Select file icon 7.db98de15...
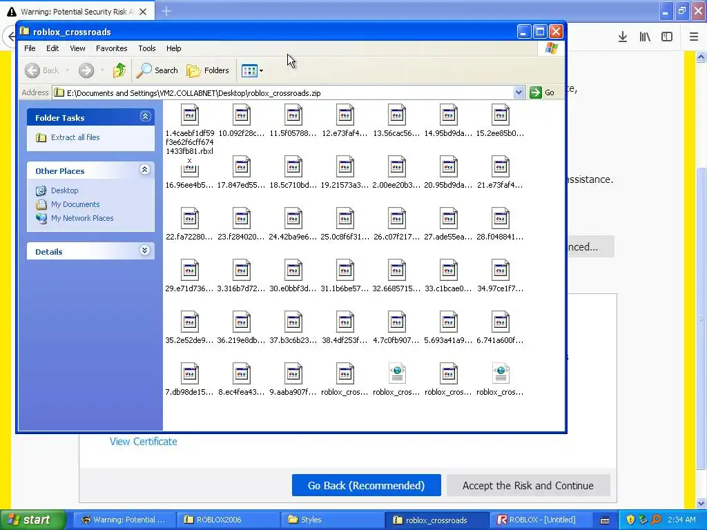 point(190,374)
